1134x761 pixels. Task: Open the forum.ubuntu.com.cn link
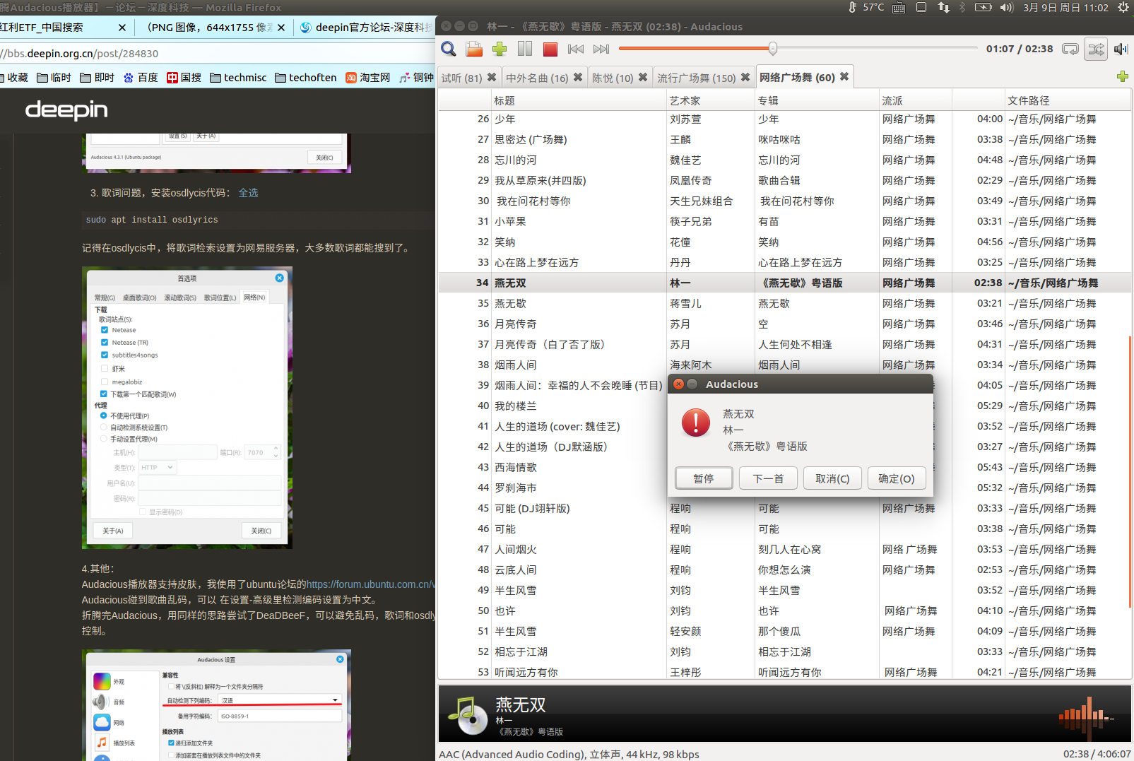click(x=371, y=584)
